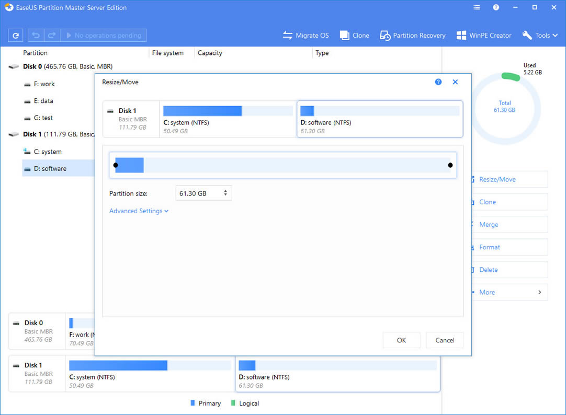This screenshot has width=566, height=415.
Task: Cancel the resize operation
Action: click(x=445, y=340)
